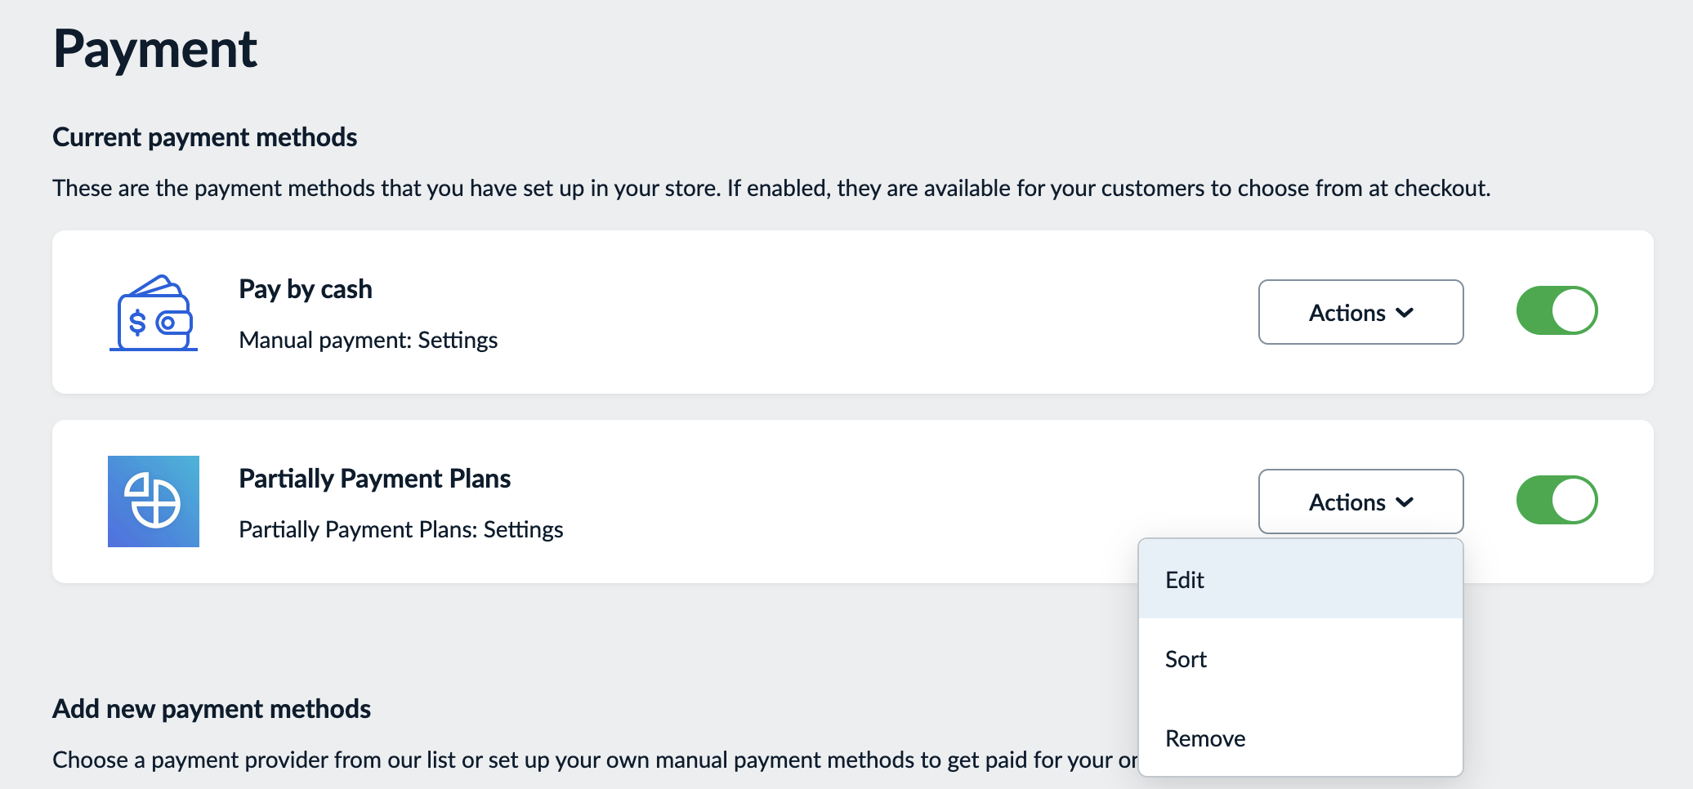Click the Payment page heading

(x=155, y=49)
